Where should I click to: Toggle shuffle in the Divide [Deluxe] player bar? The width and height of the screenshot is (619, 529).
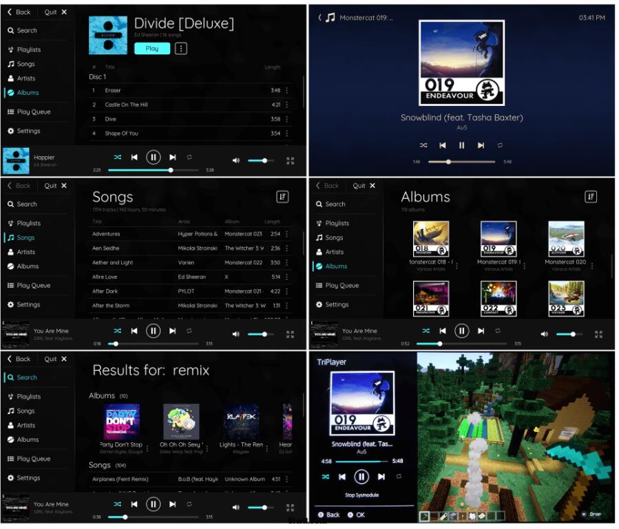coord(117,158)
